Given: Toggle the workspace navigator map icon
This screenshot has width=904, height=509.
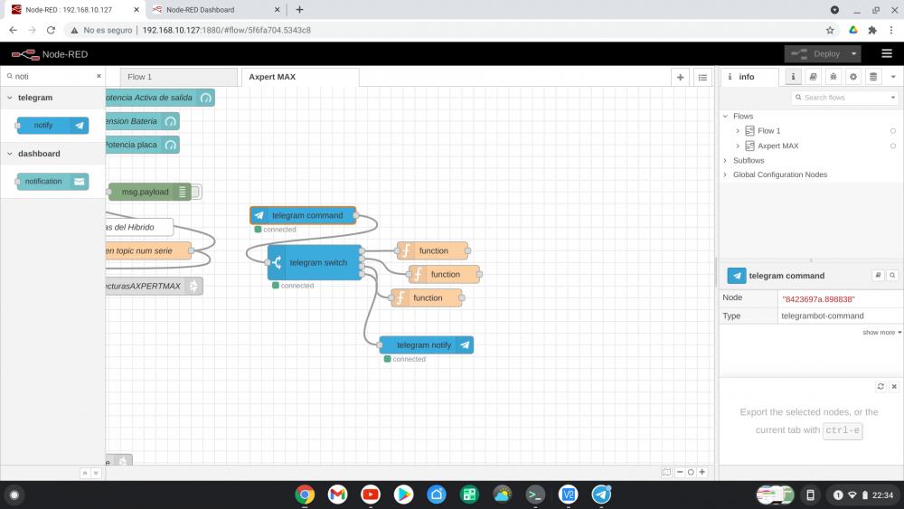Looking at the screenshot, I should pos(666,472).
